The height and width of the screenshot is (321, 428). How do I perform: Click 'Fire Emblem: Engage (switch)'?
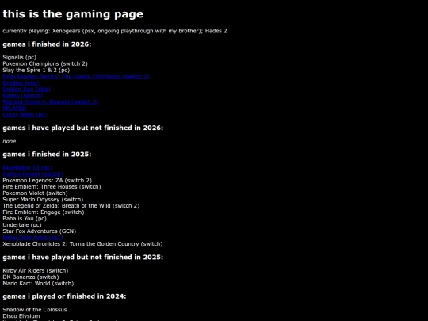[44, 212]
